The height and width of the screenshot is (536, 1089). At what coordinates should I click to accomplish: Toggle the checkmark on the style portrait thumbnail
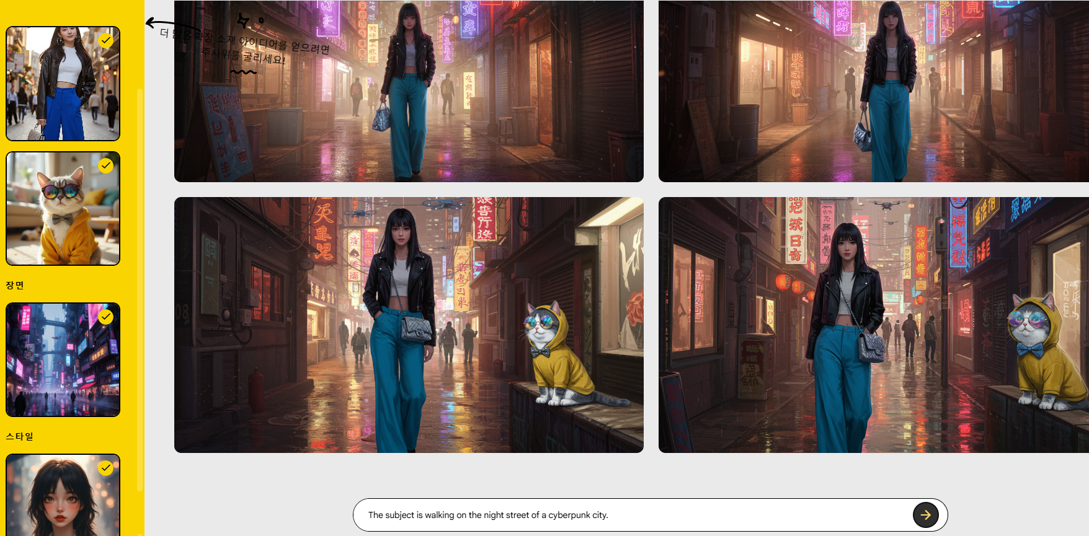tap(106, 468)
